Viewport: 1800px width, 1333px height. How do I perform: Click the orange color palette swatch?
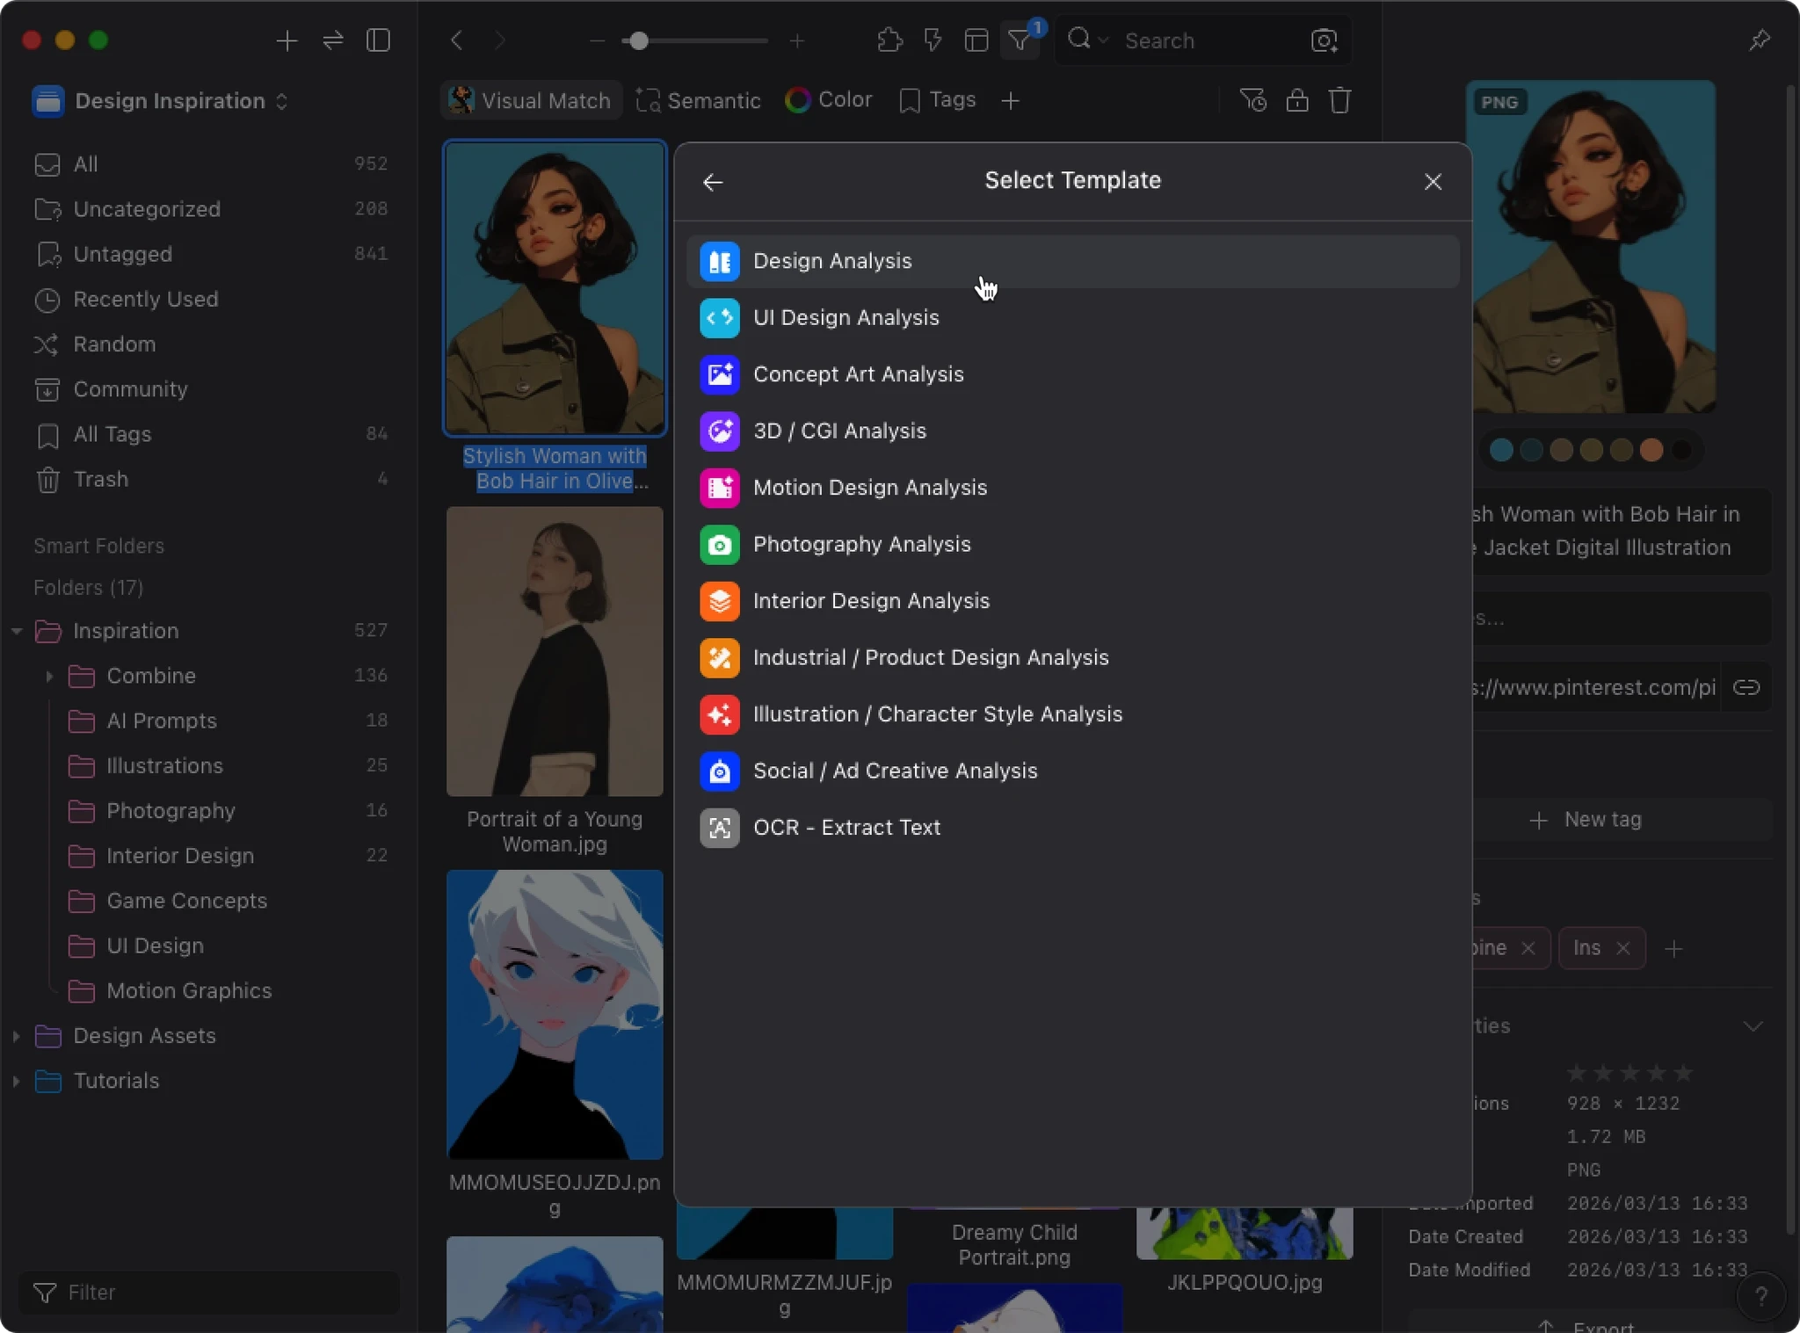point(1651,450)
